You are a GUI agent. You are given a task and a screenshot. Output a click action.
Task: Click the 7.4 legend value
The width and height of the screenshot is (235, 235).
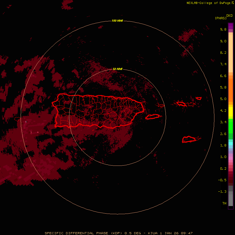[223, 64]
